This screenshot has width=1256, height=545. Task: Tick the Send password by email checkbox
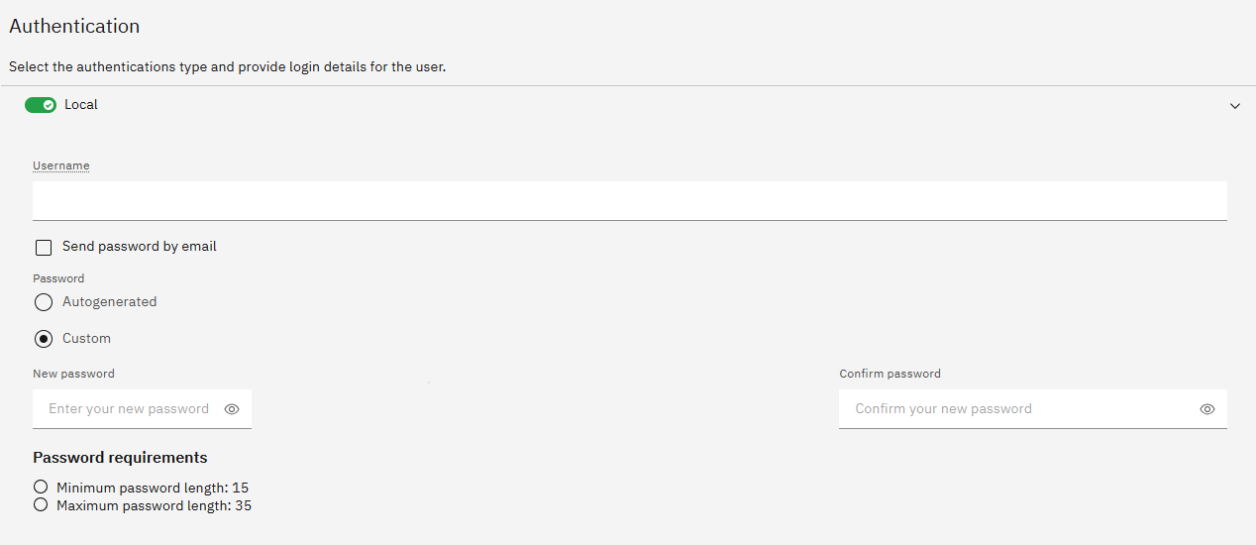pos(44,248)
